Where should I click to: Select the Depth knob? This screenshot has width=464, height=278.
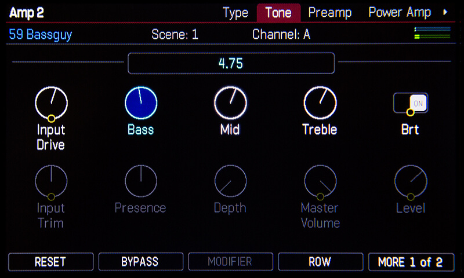pyautogui.click(x=230, y=180)
